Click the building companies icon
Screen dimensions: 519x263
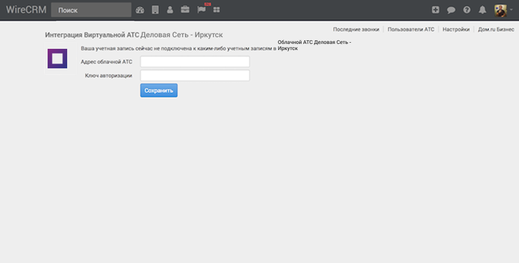pyautogui.click(x=155, y=10)
